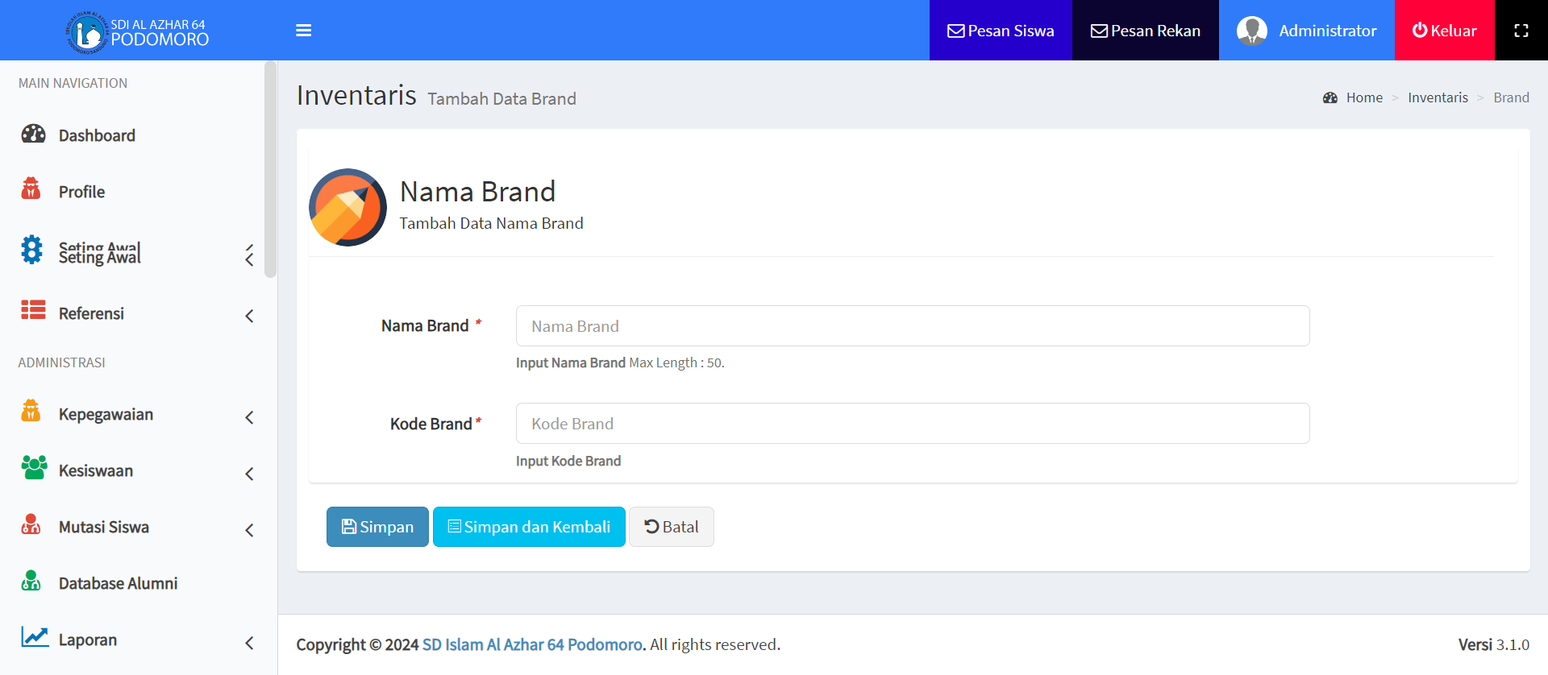Click the Laporan chart icon
Viewport: 1548px width, 675px height.
(x=35, y=637)
